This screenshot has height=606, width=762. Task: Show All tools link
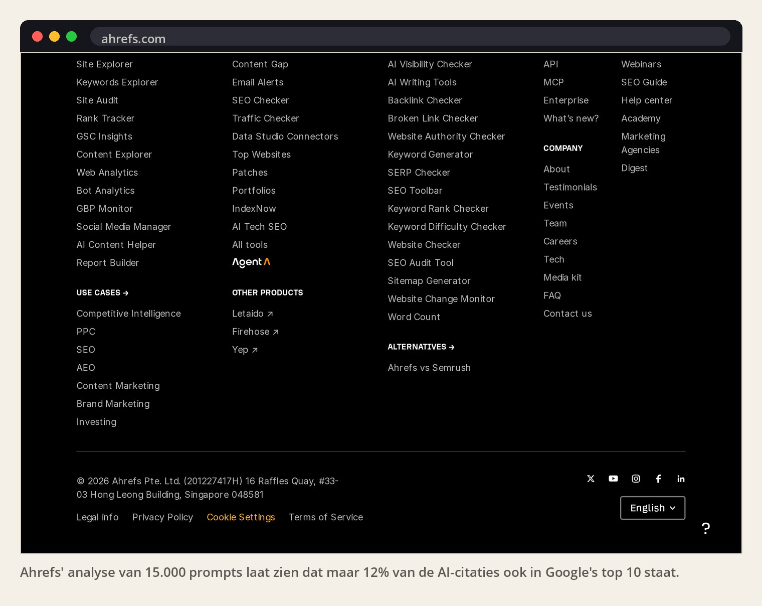pyautogui.click(x=250, y=245)
